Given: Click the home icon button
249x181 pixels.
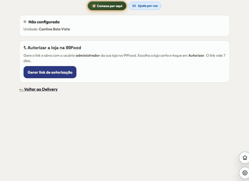Looking at the screenshot, I should (x=245, y=158).
